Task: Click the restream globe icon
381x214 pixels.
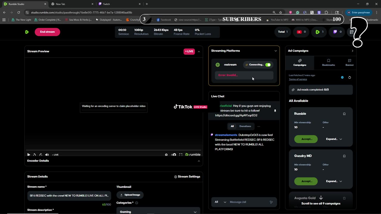Action: (x=218, y=64)
